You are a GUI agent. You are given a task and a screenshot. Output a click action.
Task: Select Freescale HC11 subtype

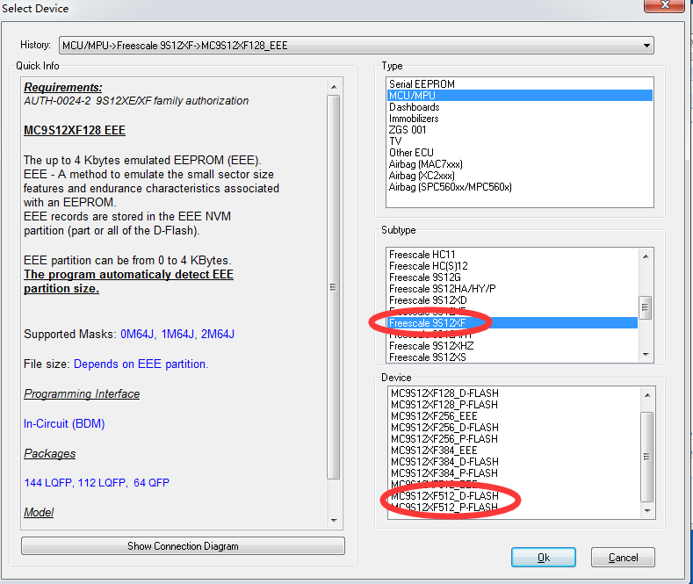point(422,255)
